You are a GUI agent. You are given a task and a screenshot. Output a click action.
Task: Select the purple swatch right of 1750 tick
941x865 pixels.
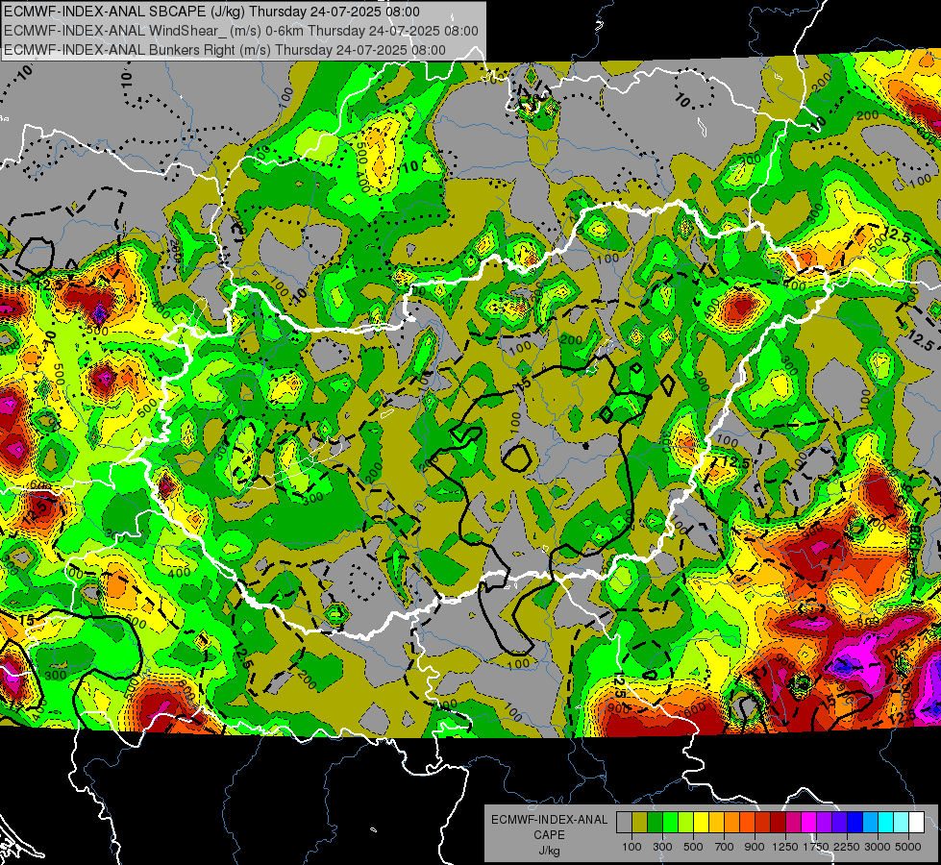click(824, 823)
